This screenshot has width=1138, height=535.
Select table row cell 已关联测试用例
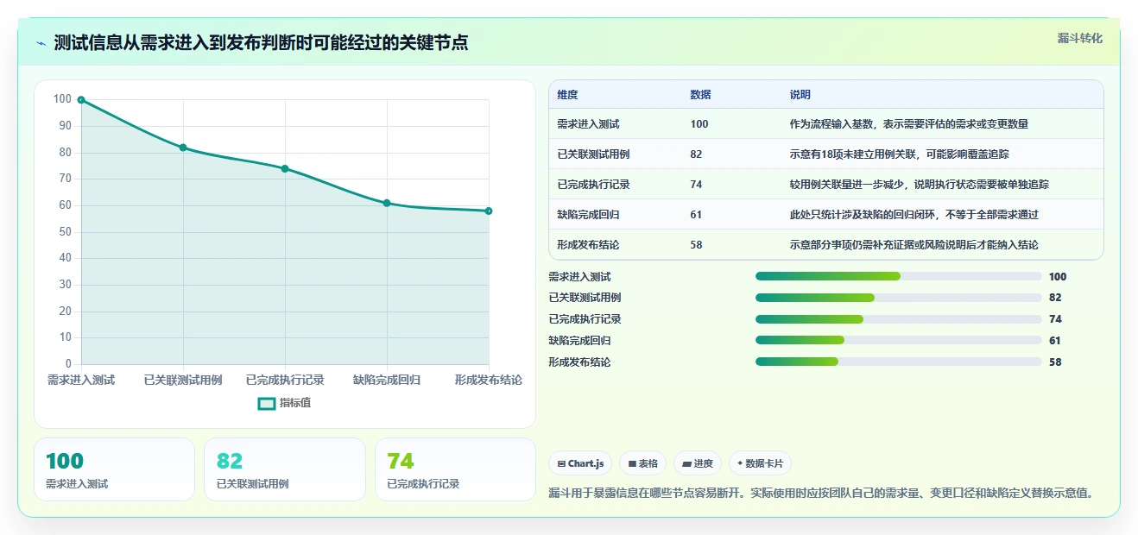click(x=593, y=154)
